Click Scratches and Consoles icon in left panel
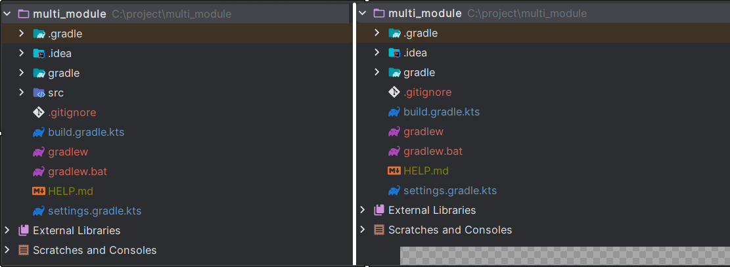 coord(23,250)
